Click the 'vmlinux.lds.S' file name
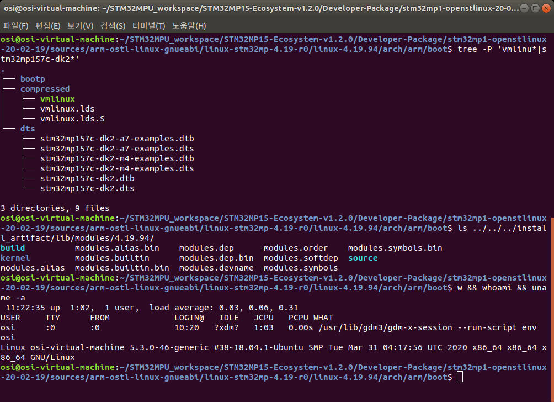The image size is (554, 402). (x=72, y=118)
